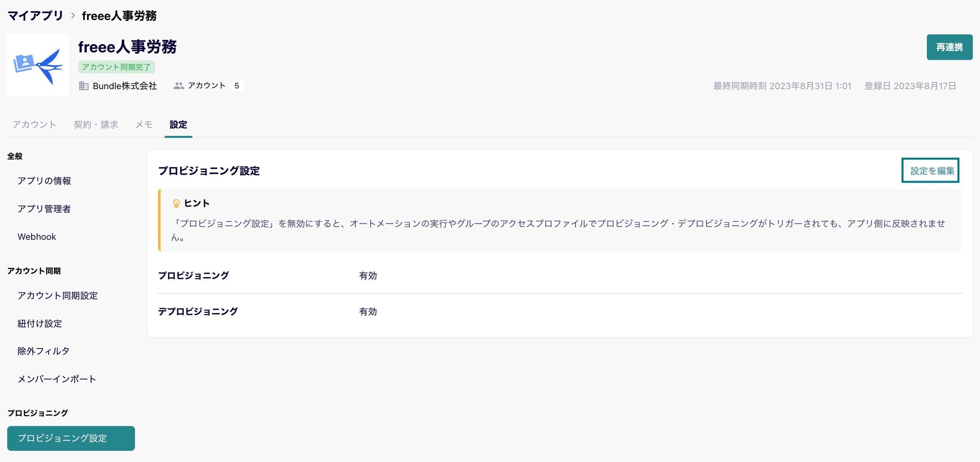Click the people icon beside アカウント count
Image resolution: width=980 pixels, height=462 pixels.
(x=179, y=86)
